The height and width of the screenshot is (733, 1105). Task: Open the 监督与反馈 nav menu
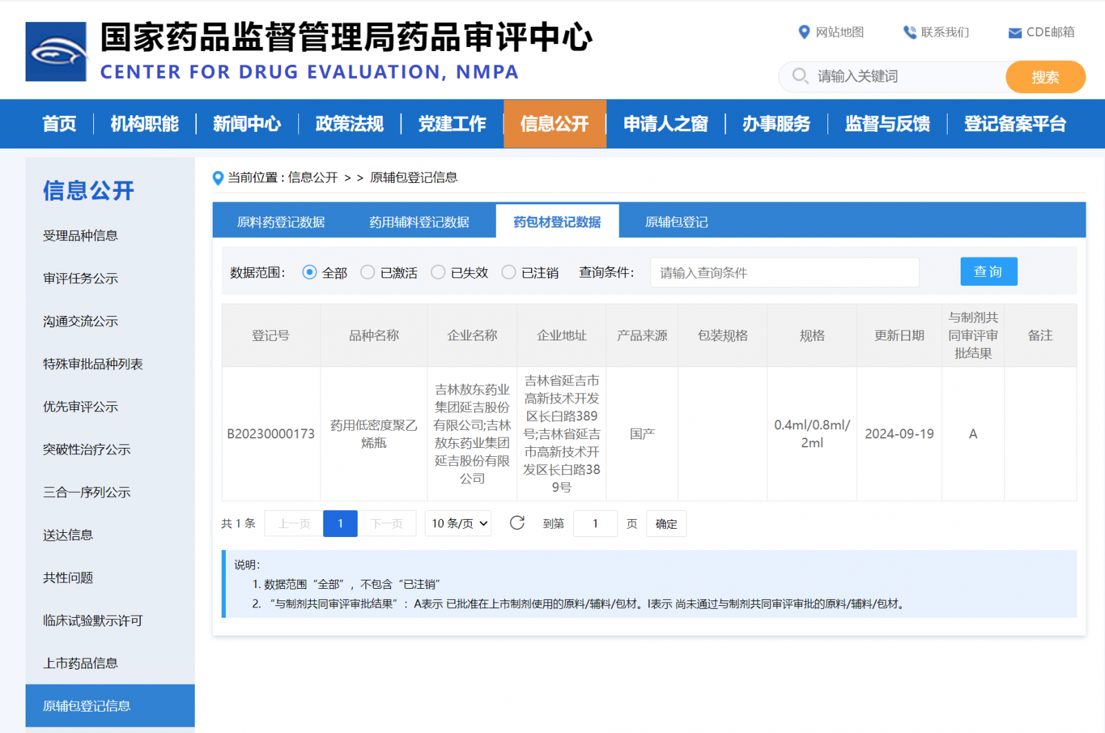tap(887, 124)
